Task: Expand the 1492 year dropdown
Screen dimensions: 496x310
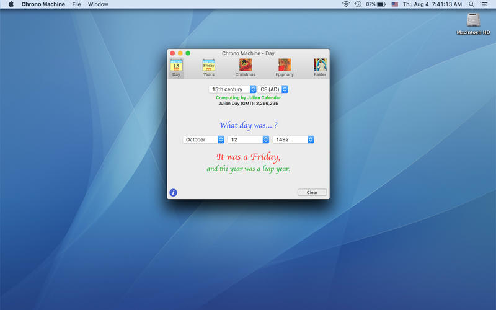Action: 293,139
